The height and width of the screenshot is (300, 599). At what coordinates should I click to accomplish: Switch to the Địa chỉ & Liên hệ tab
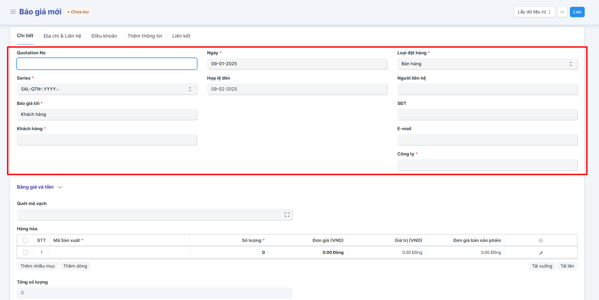(x=62, y=36)
